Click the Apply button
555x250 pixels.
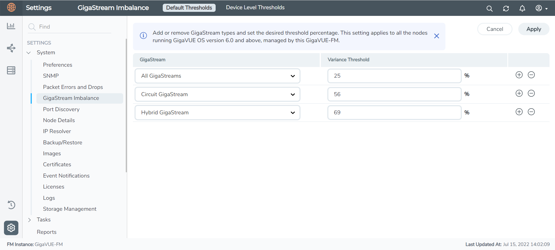(533, 29)
